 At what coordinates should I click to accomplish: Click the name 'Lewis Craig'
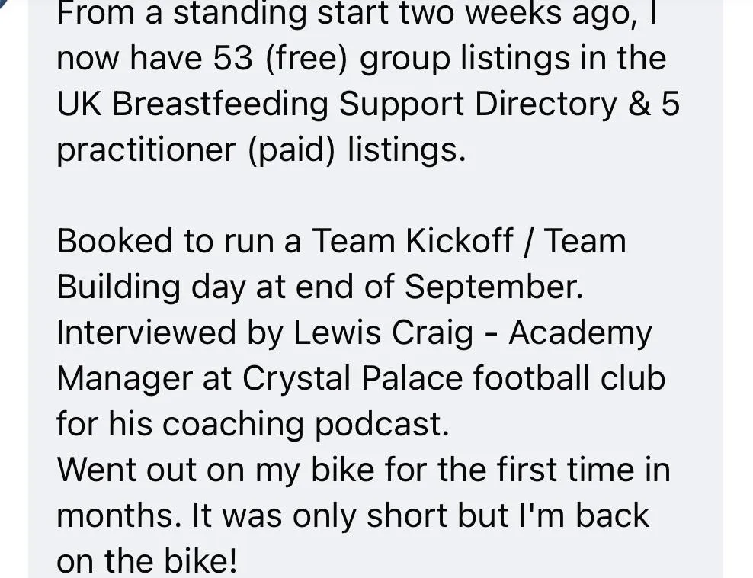pos(383,333)
